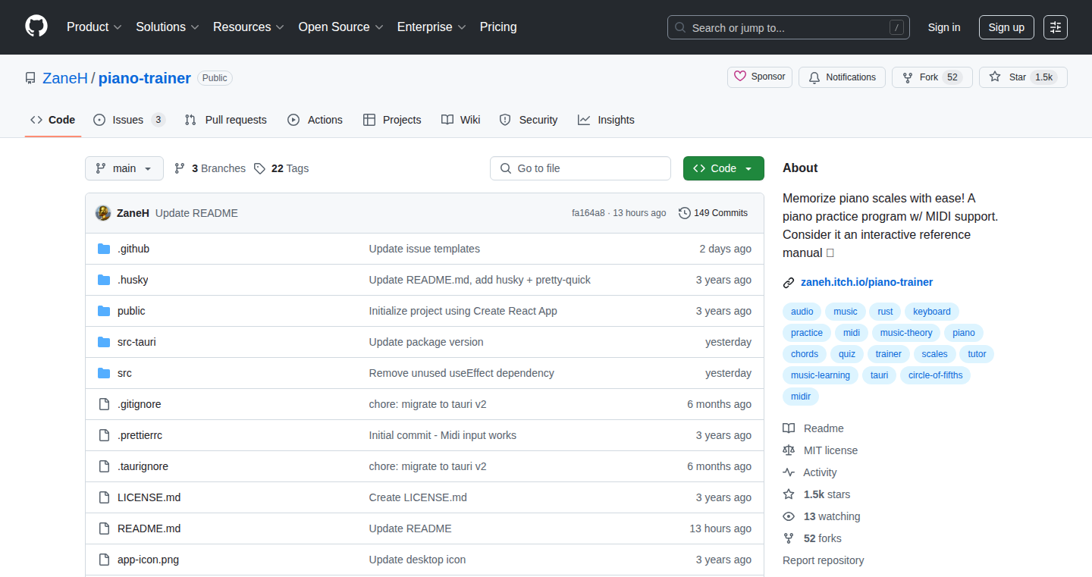Click the app-icon.png file icon
Image resolution: width=1092 pixels, height=577 pixels.
[104, 560]
